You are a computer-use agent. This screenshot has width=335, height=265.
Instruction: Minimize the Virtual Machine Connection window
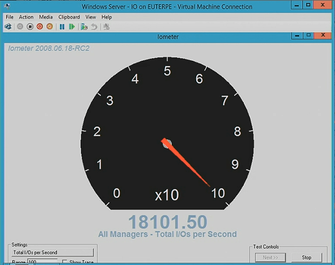[297, 5]
